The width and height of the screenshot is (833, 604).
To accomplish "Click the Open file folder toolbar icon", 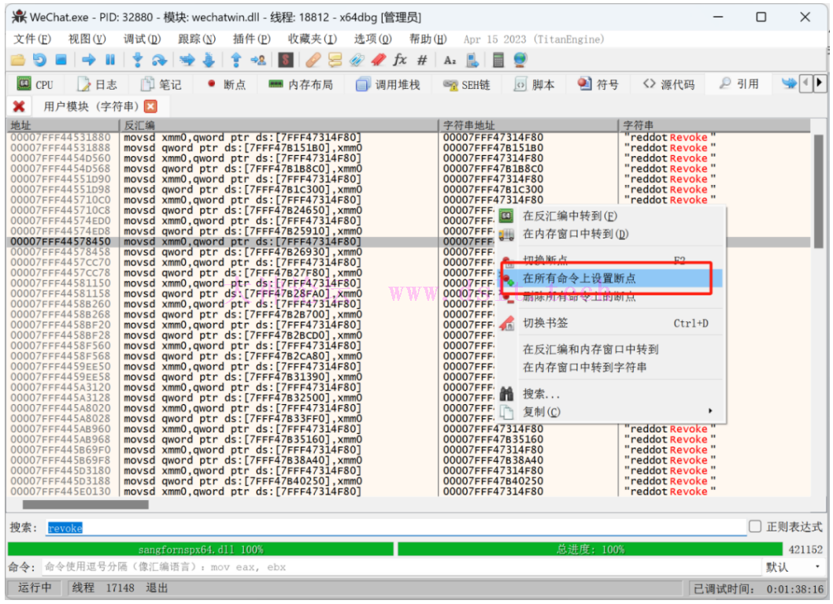I will (18, 60).
